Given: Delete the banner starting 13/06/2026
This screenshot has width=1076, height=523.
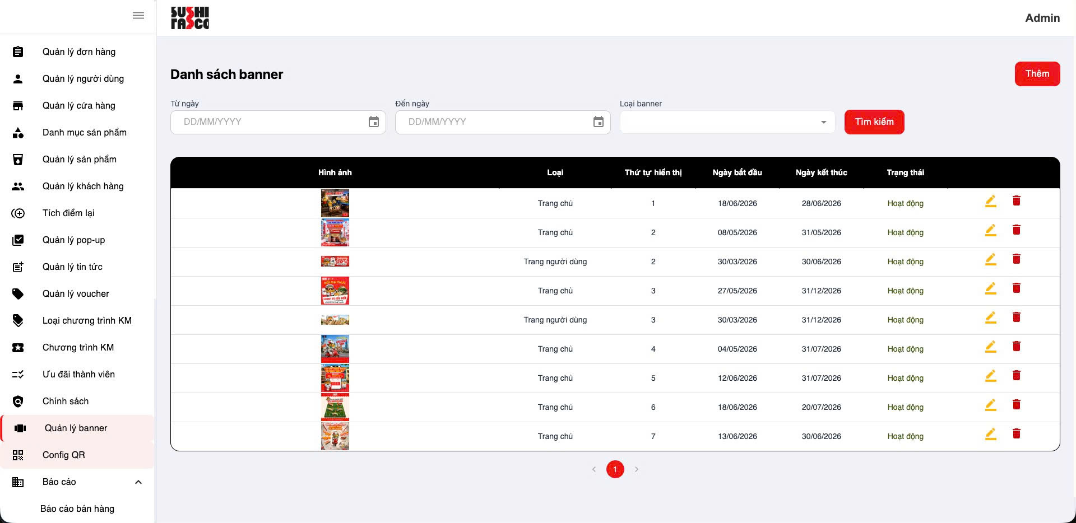Looking at the screenshot, I should (x=1017, y=433).
